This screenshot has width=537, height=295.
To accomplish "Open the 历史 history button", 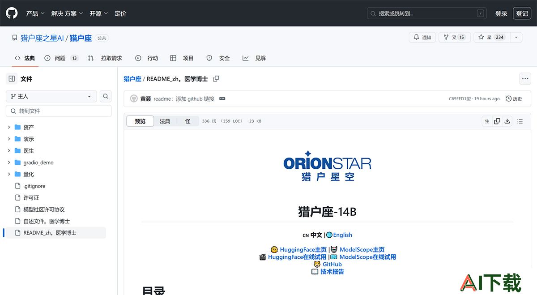I will tap(514, 98).
